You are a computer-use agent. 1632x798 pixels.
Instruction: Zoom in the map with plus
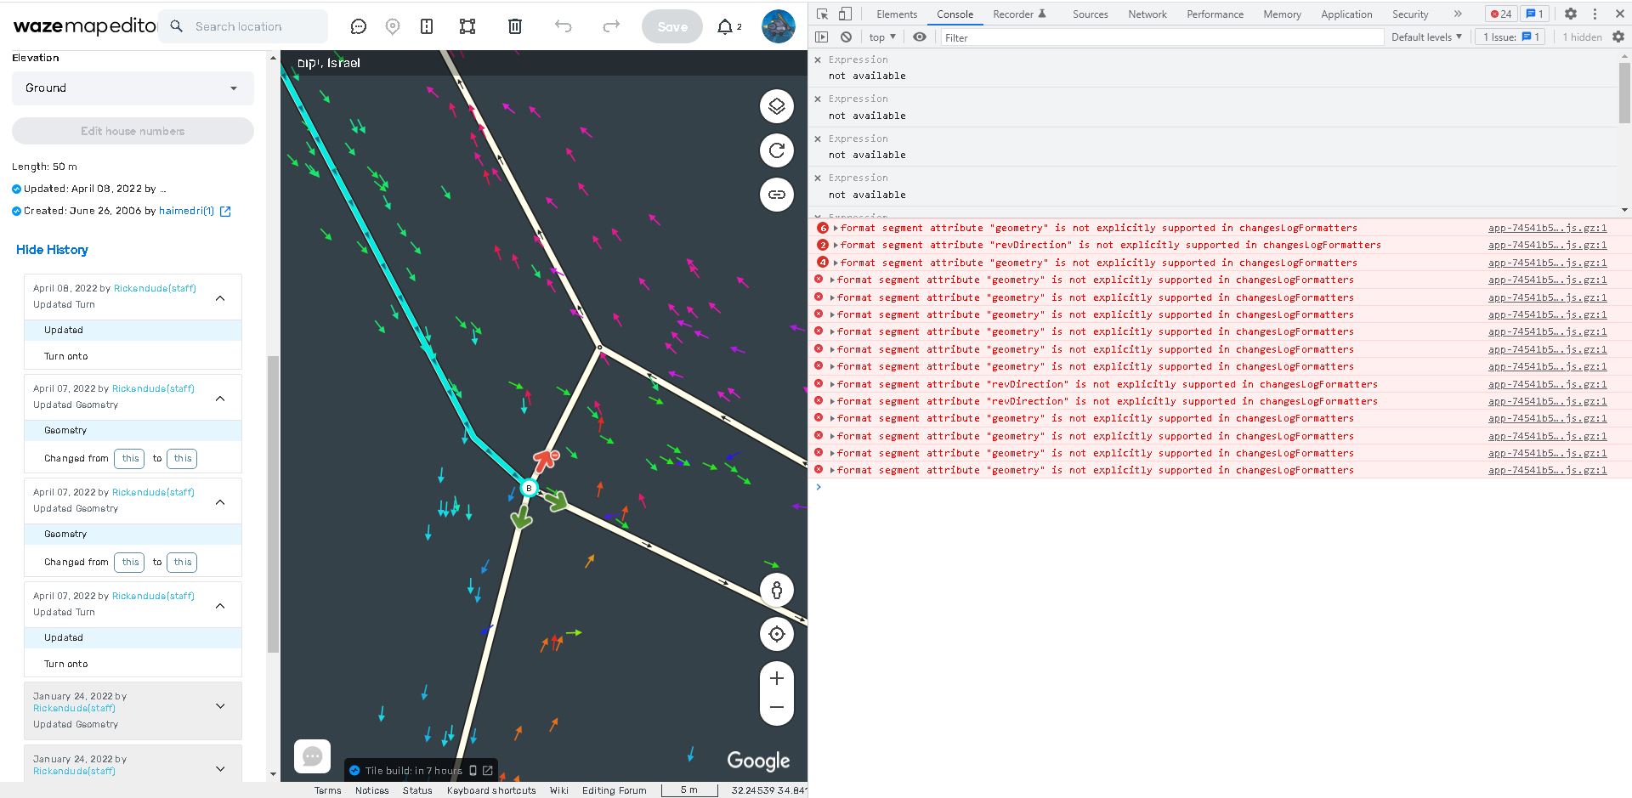[776, 678]
